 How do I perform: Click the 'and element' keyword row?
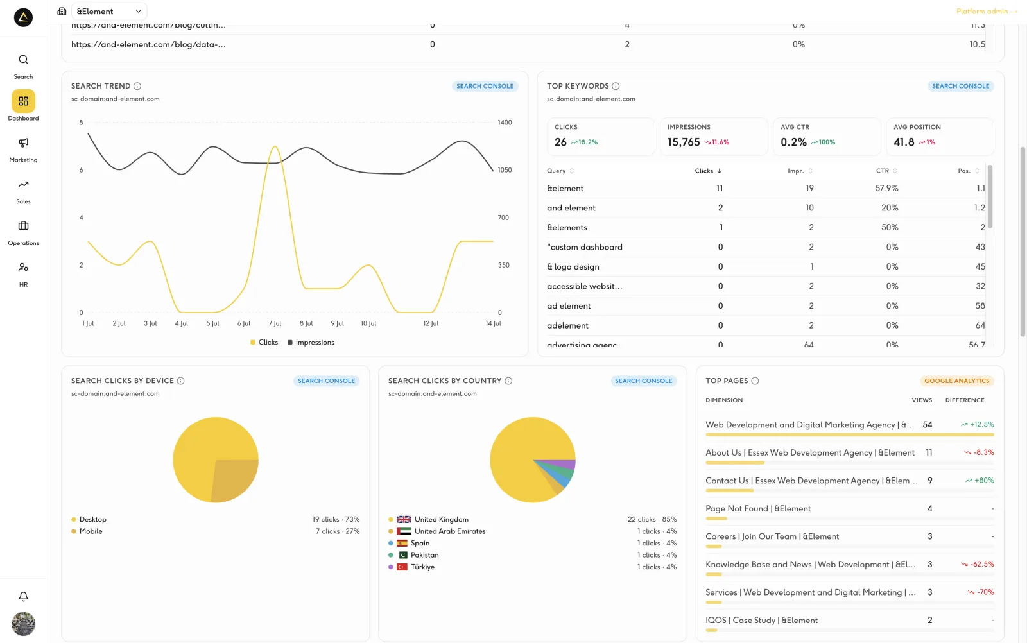(766, 208)
